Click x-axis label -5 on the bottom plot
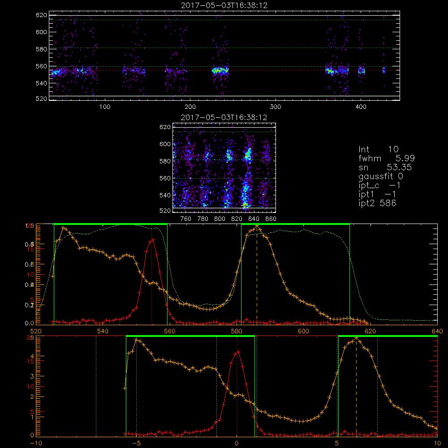Image resolution: width=448 pixels, height=448 pixels. (136, 443)
